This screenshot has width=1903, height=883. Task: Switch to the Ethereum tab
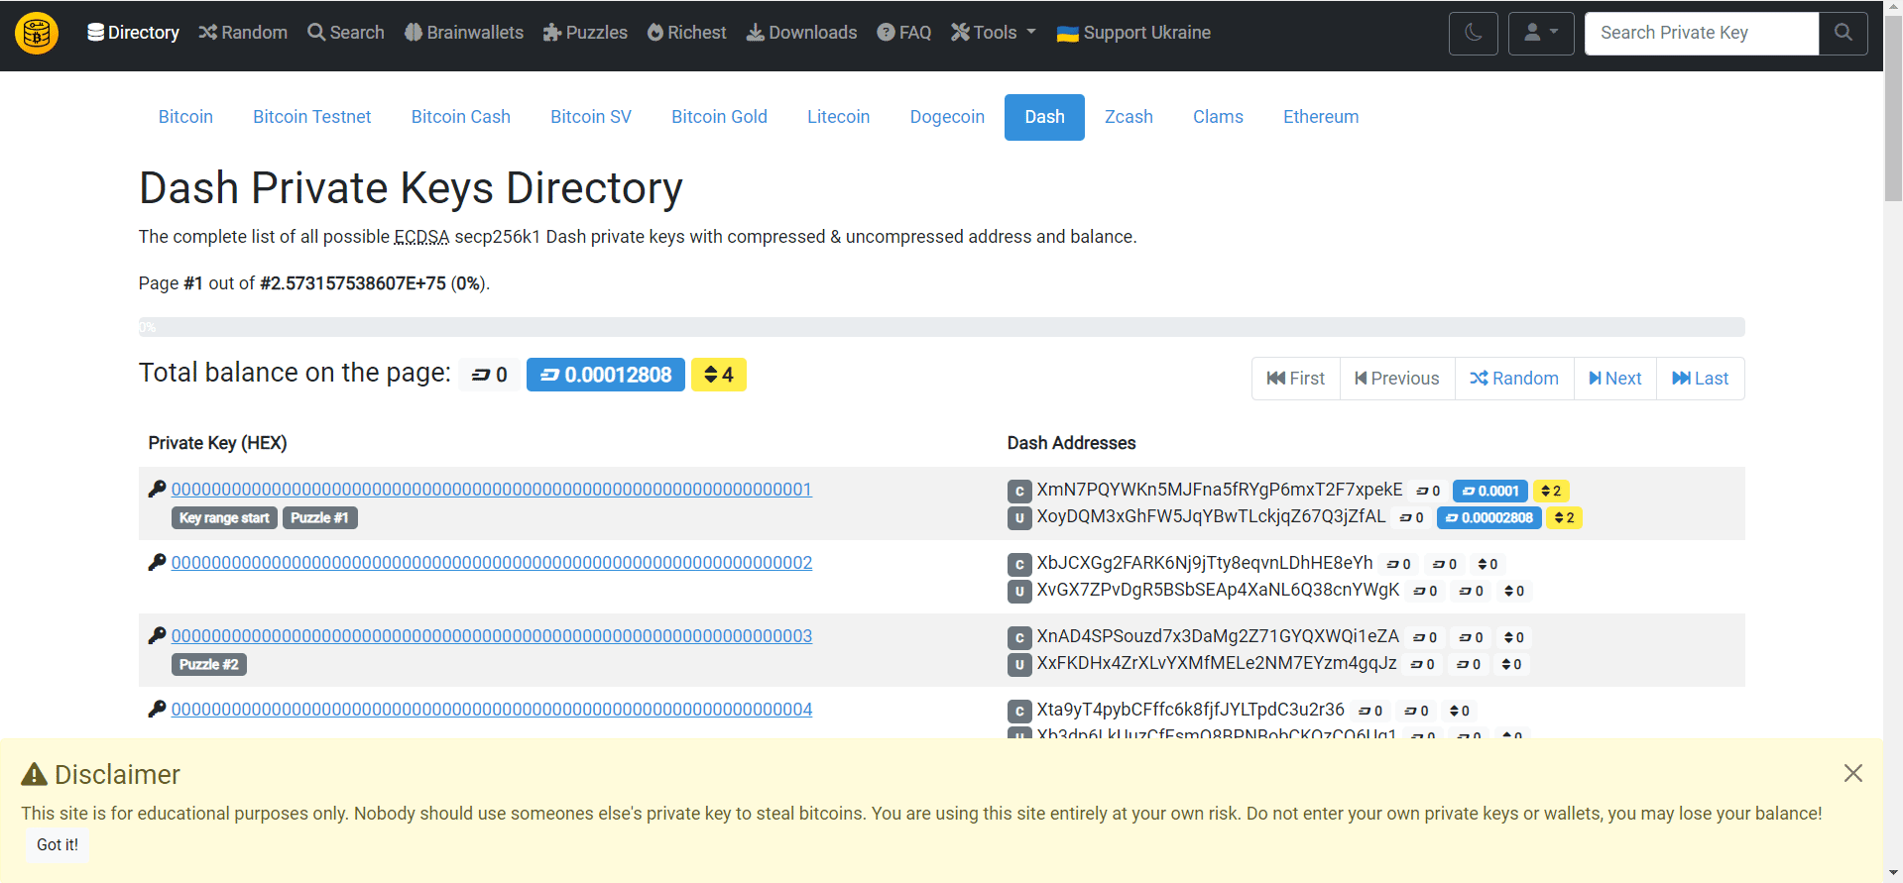1321,117
